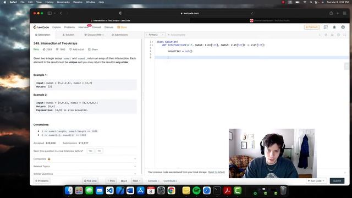Open editor settings gear icon
The image size is (352, 198).
click(338, 35)
